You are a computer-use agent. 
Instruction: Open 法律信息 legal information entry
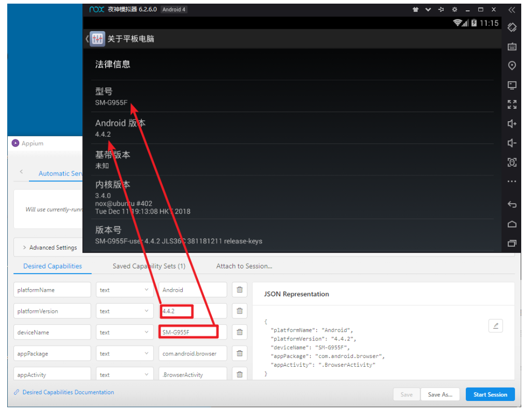point(292,64)
